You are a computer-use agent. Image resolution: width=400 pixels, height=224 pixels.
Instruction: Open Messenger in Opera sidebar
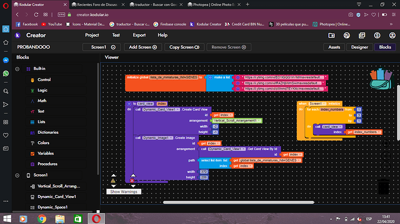coord(6,60)
